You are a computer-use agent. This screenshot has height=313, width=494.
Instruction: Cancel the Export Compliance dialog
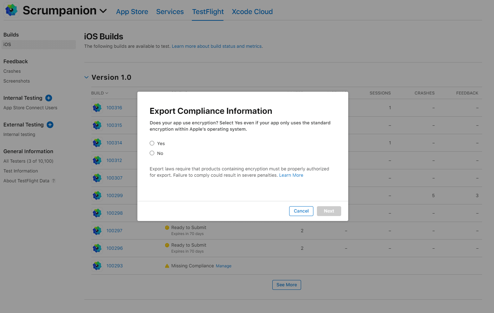301,211
